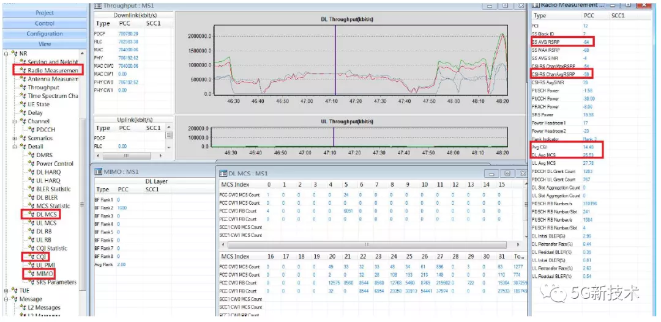
Task: Click the DL MCS : MS1 window title icon
Action: coord(222,173)
